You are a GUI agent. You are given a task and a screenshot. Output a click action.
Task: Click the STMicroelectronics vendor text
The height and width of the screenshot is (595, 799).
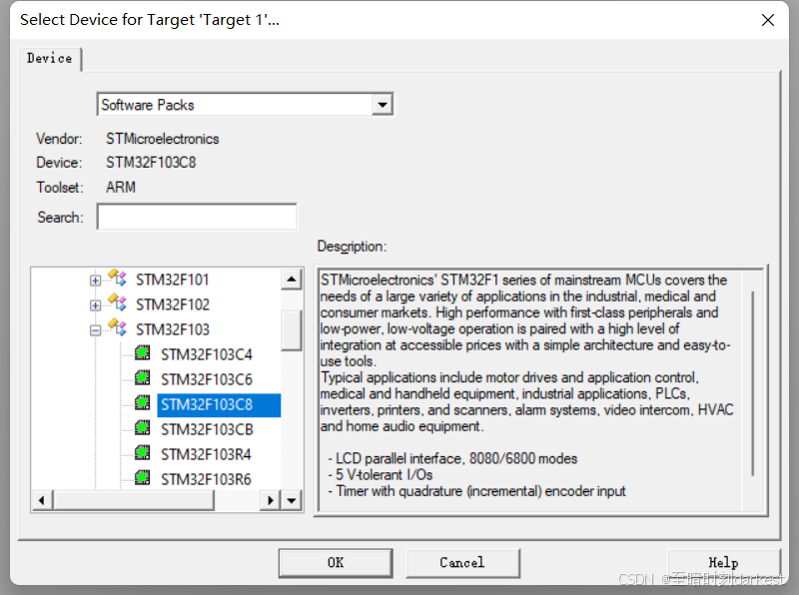tap(162, 139)
